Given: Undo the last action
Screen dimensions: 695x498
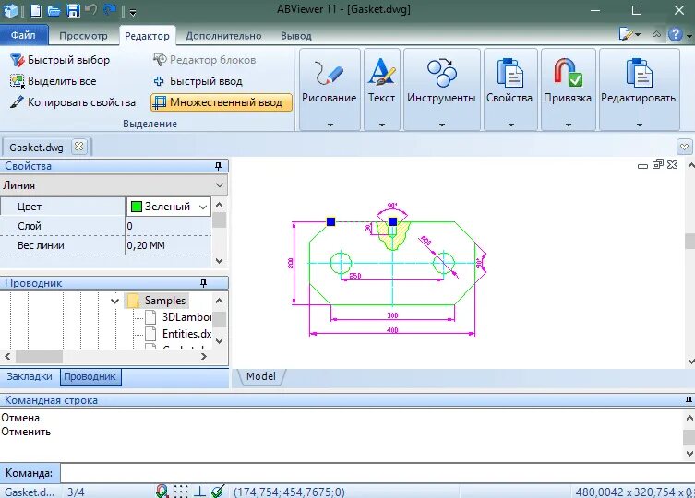Looking at the screenshot, I should [90, 10].
